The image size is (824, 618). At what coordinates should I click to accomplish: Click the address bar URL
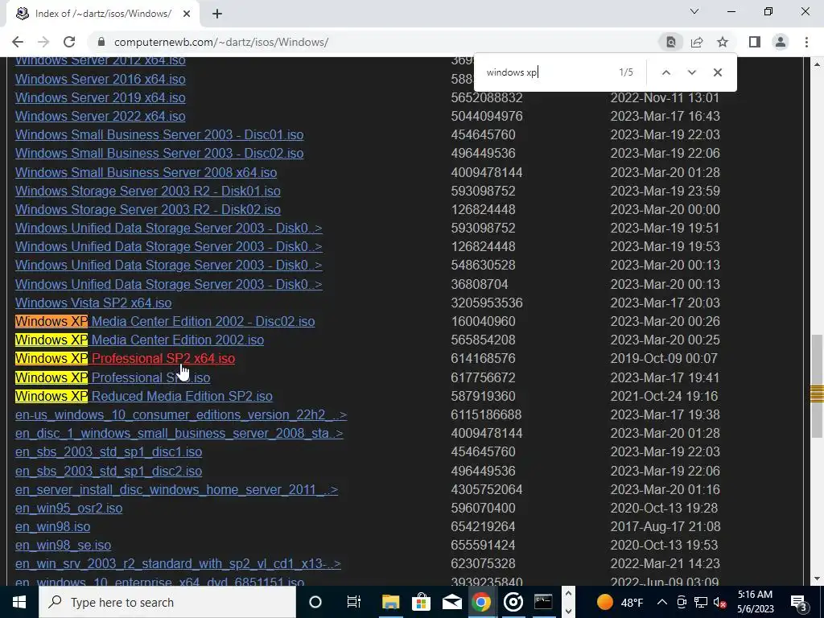tap(221, 42)
